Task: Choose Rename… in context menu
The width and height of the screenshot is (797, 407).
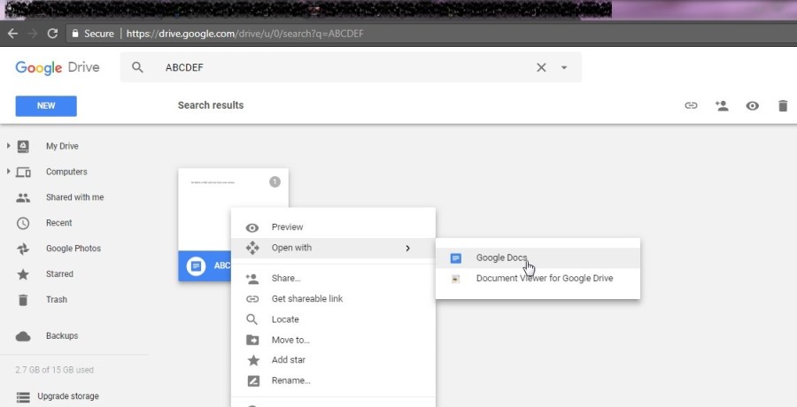Action: click(x=334, y=380)
